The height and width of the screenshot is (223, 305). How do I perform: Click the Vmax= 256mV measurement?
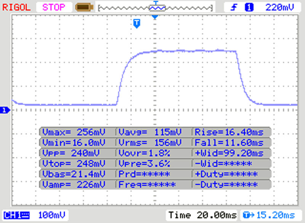(x=74, y=132)
